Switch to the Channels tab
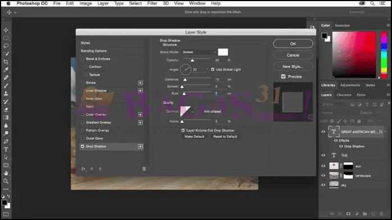Image resolution: width=392 pixels, height=220 pixels. click(344, 95)
